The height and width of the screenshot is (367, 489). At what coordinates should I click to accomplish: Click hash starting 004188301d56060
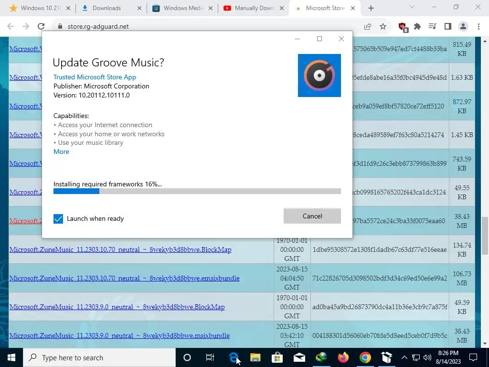point(380,335)
